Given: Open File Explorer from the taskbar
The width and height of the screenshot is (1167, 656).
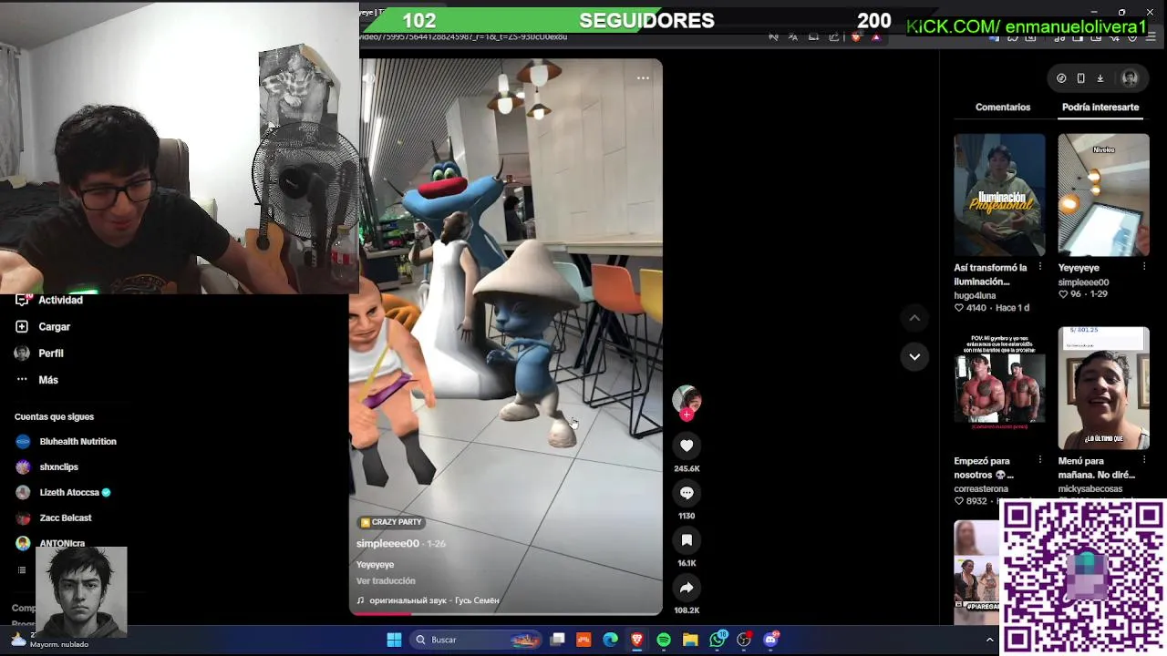Looking at the screenshot, I should coord(690,640).
